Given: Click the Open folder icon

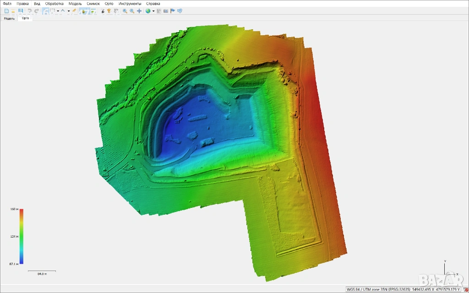Looking at the screenshot, I should pyautogui.click(x=13, y=11).
